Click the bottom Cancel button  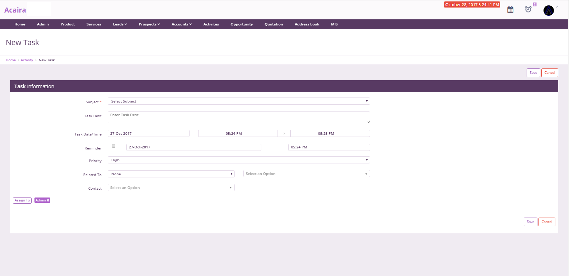coord(547,222)
